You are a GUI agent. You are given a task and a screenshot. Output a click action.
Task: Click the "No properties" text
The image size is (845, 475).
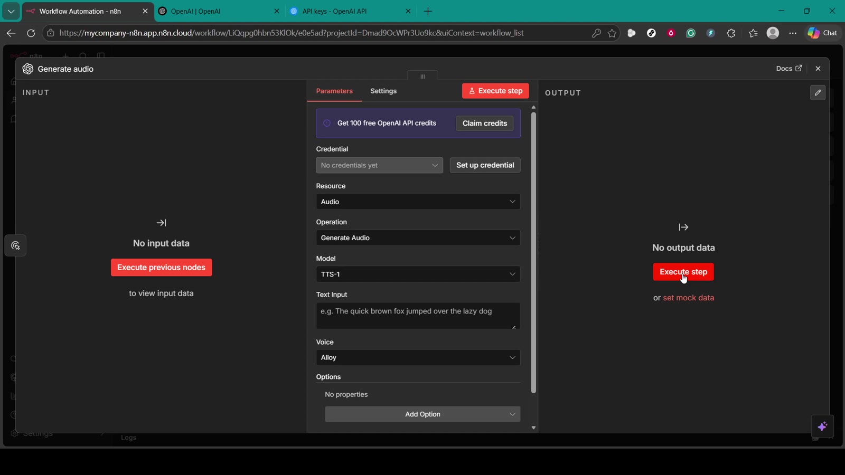tap(346, 395)
